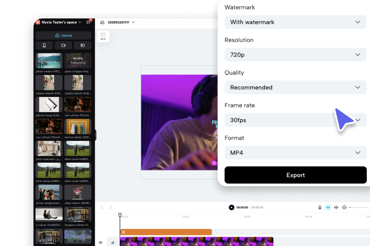Adjust the timeline zoom slider
Image resolution: width=370 pixels, height=246 pixels.
click(x=359, y=207)
